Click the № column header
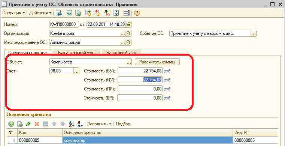Viewport: 285px width, 146px height. point(12,132)
